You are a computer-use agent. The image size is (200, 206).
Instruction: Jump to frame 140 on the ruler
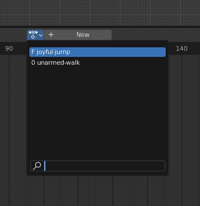[182, 48]
